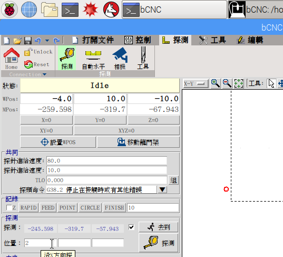The height and width of the screenshot is (257, 283).
Task: Click the WPos X value -4.0
Action: 46,99
